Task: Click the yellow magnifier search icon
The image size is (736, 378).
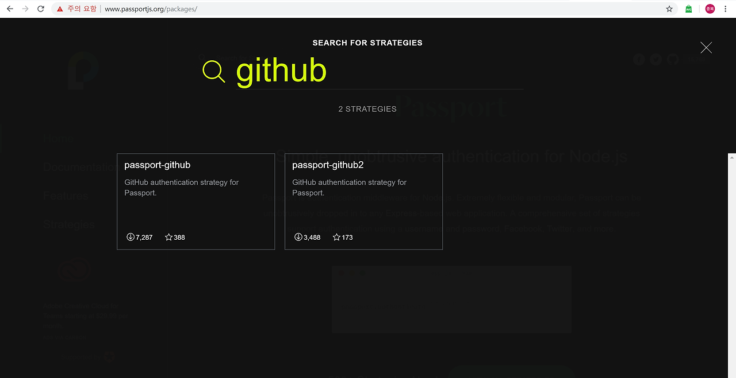Action: (214, 71)
